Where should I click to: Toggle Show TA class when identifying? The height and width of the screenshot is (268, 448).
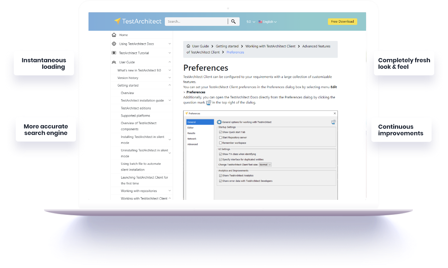221,154
